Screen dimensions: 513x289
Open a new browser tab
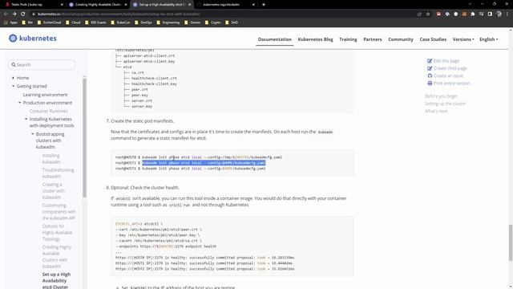[264, 5]
